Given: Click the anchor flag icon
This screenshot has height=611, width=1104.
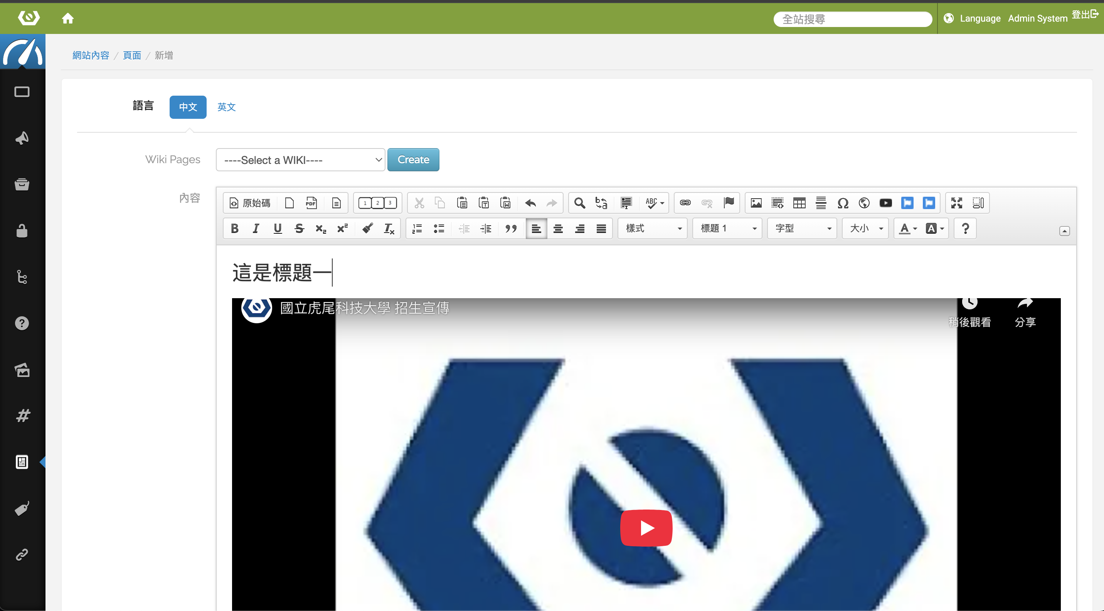Looking at the screenshot, I should click(729, 203).
